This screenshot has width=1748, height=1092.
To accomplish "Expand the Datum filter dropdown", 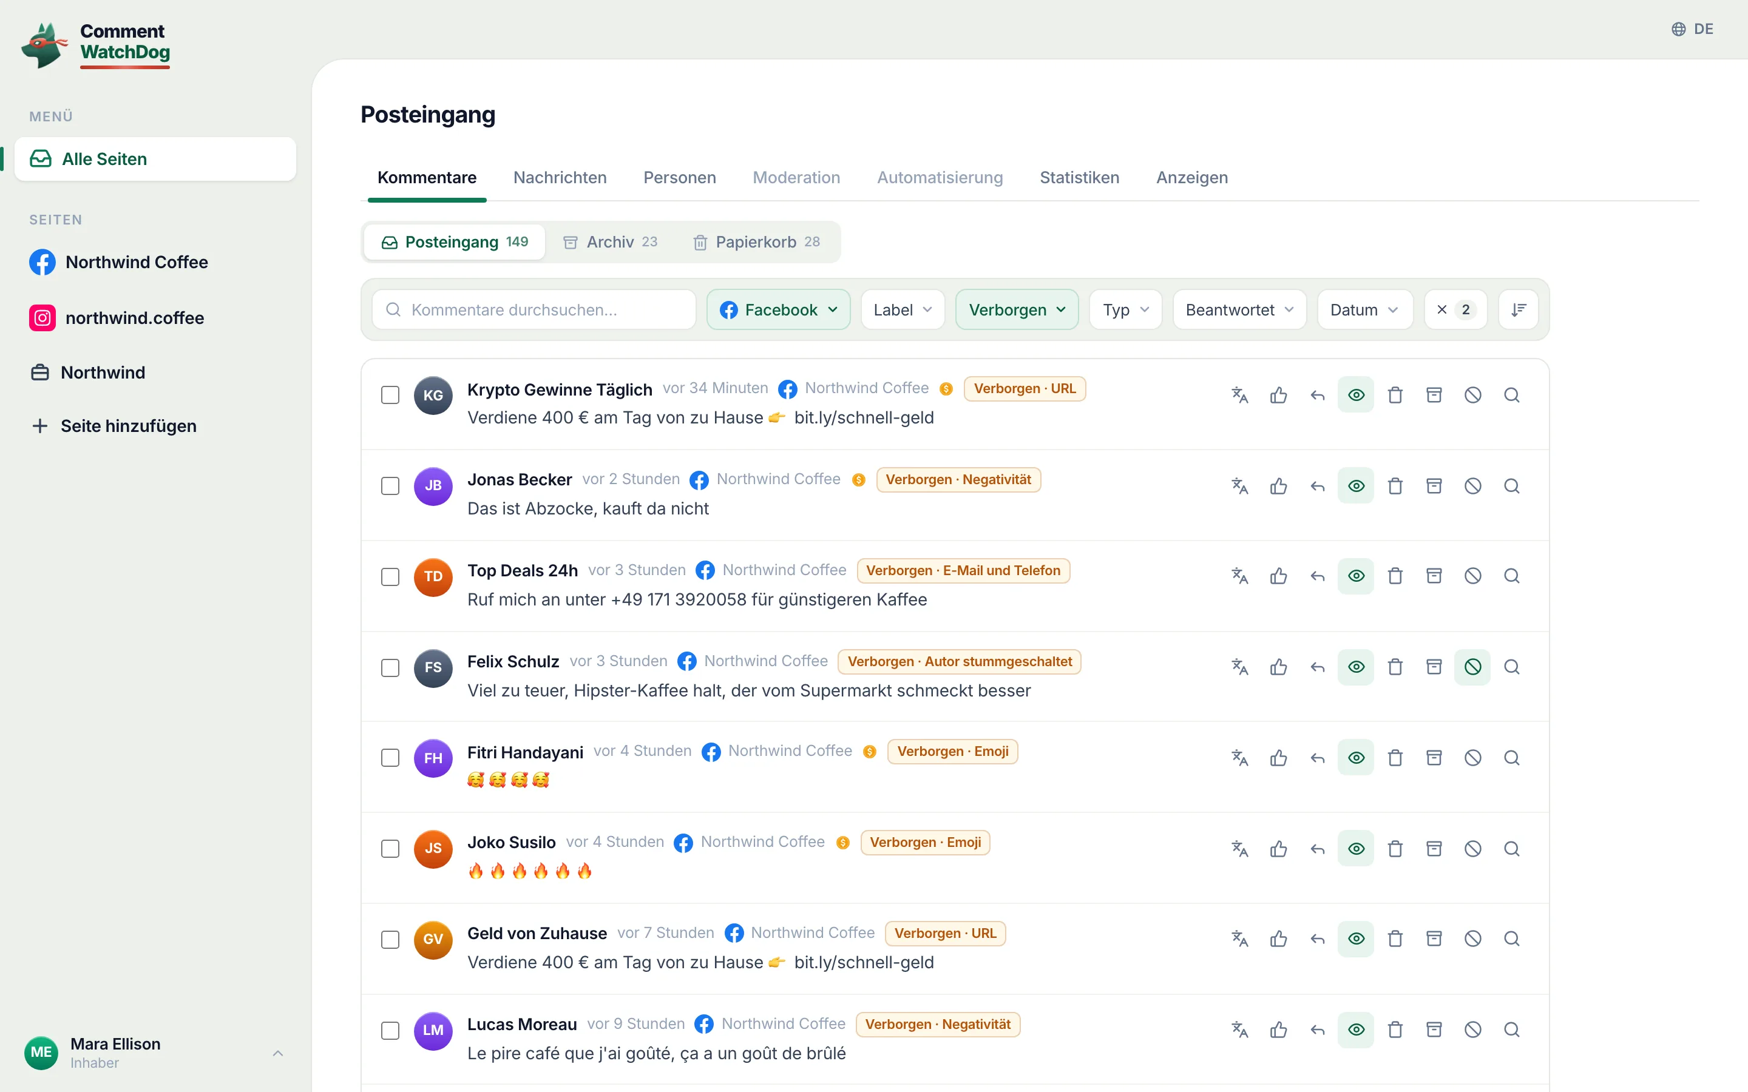I will tap(1365, 310).
